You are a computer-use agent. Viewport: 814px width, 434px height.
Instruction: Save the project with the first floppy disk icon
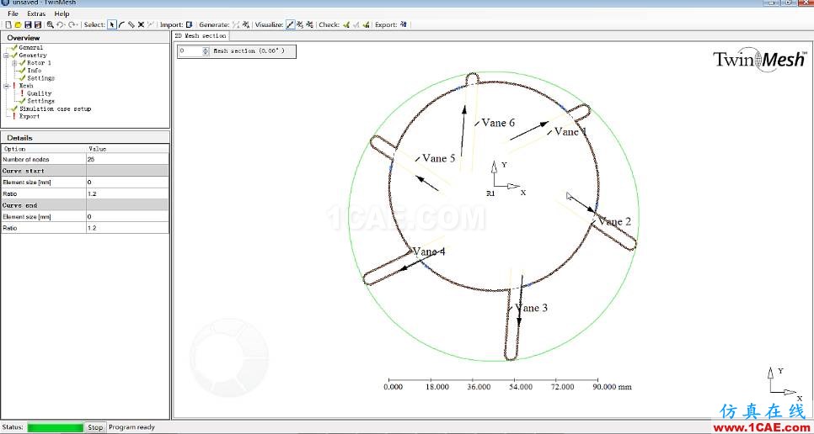(28, 24)
